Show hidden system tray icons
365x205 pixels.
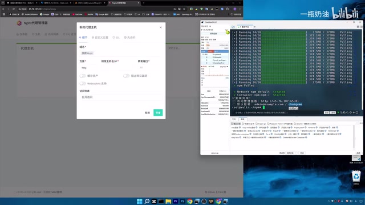click(x=328, y=201)
